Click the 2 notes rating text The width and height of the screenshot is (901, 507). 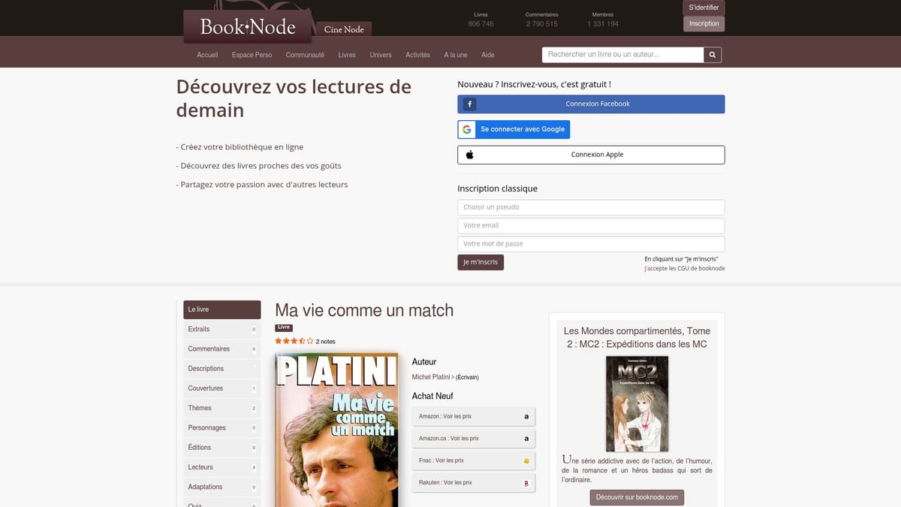click(326, 342)
